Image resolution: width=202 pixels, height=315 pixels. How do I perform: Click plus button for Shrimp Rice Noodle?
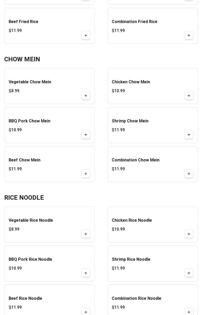click(189, 273)
